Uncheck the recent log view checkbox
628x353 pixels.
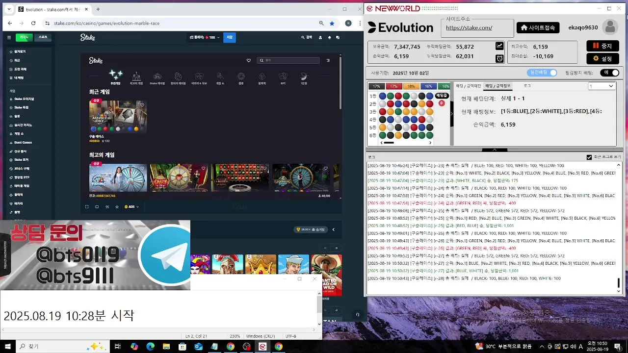pyautogui.click(x=589, y=157)
